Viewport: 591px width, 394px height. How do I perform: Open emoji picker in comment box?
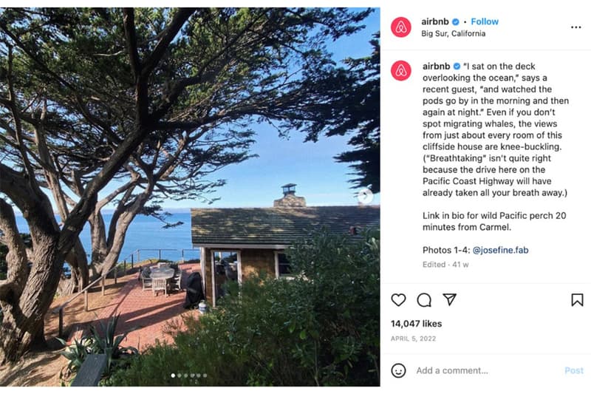(x=398, y=370)
